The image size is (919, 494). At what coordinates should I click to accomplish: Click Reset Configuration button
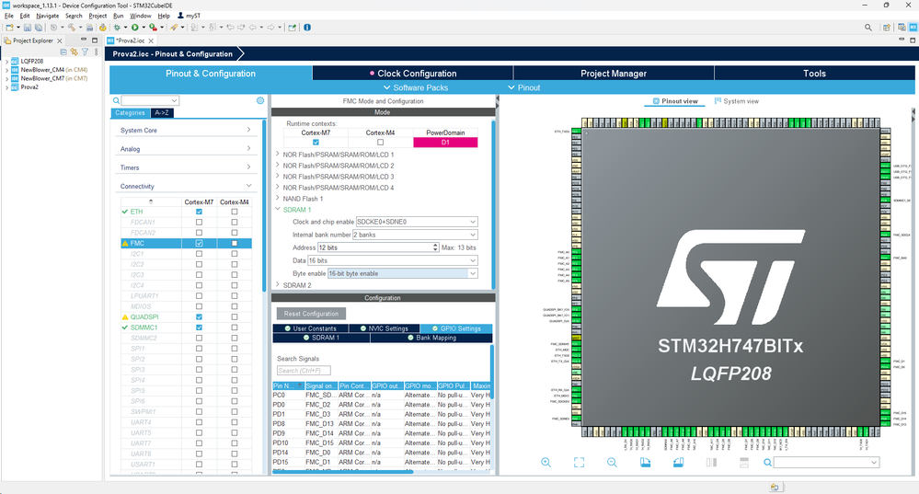coord(311,314)
